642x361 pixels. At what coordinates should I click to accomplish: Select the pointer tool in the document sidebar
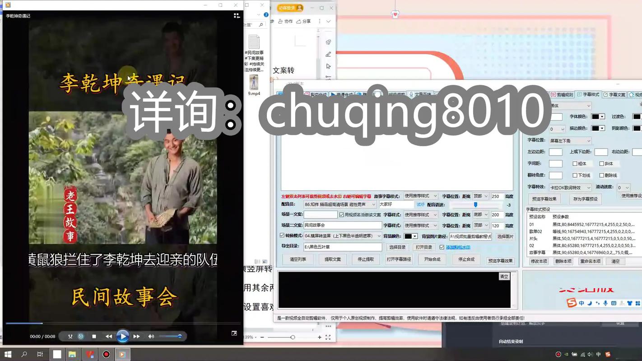click(329, 66)
